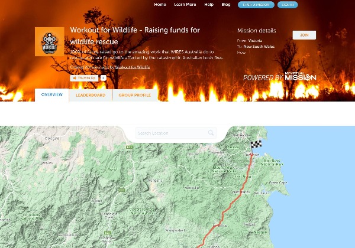Click the thumbs up count badge
355x248 pixels.
coord(103,78)
